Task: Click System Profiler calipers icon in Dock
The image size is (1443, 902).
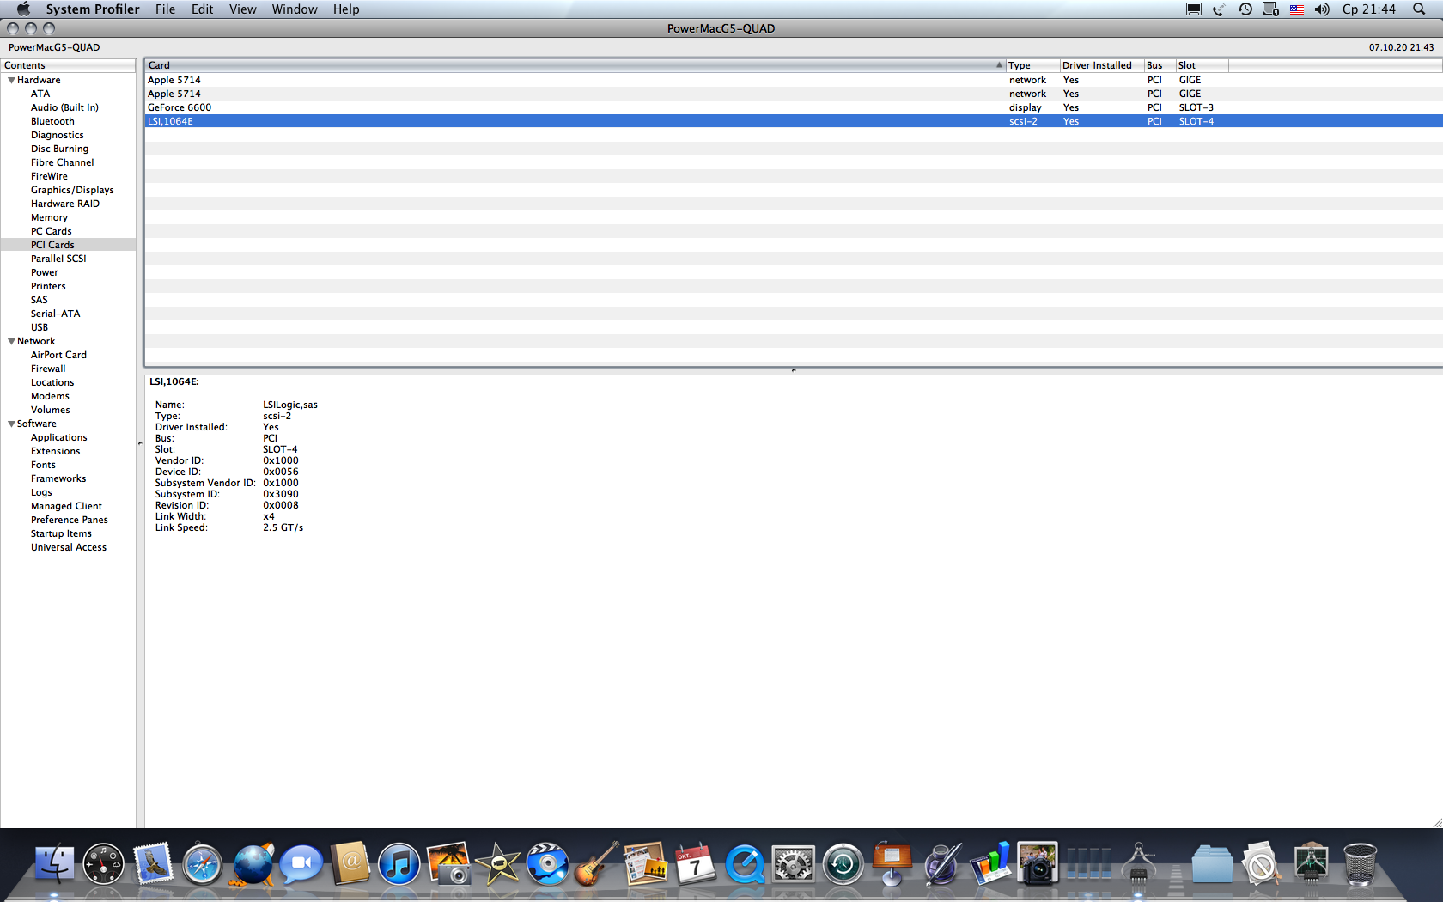Action: point(1138,864)
